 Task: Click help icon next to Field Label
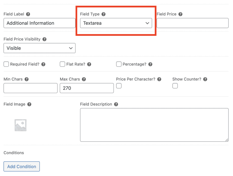tap(28, 14)
